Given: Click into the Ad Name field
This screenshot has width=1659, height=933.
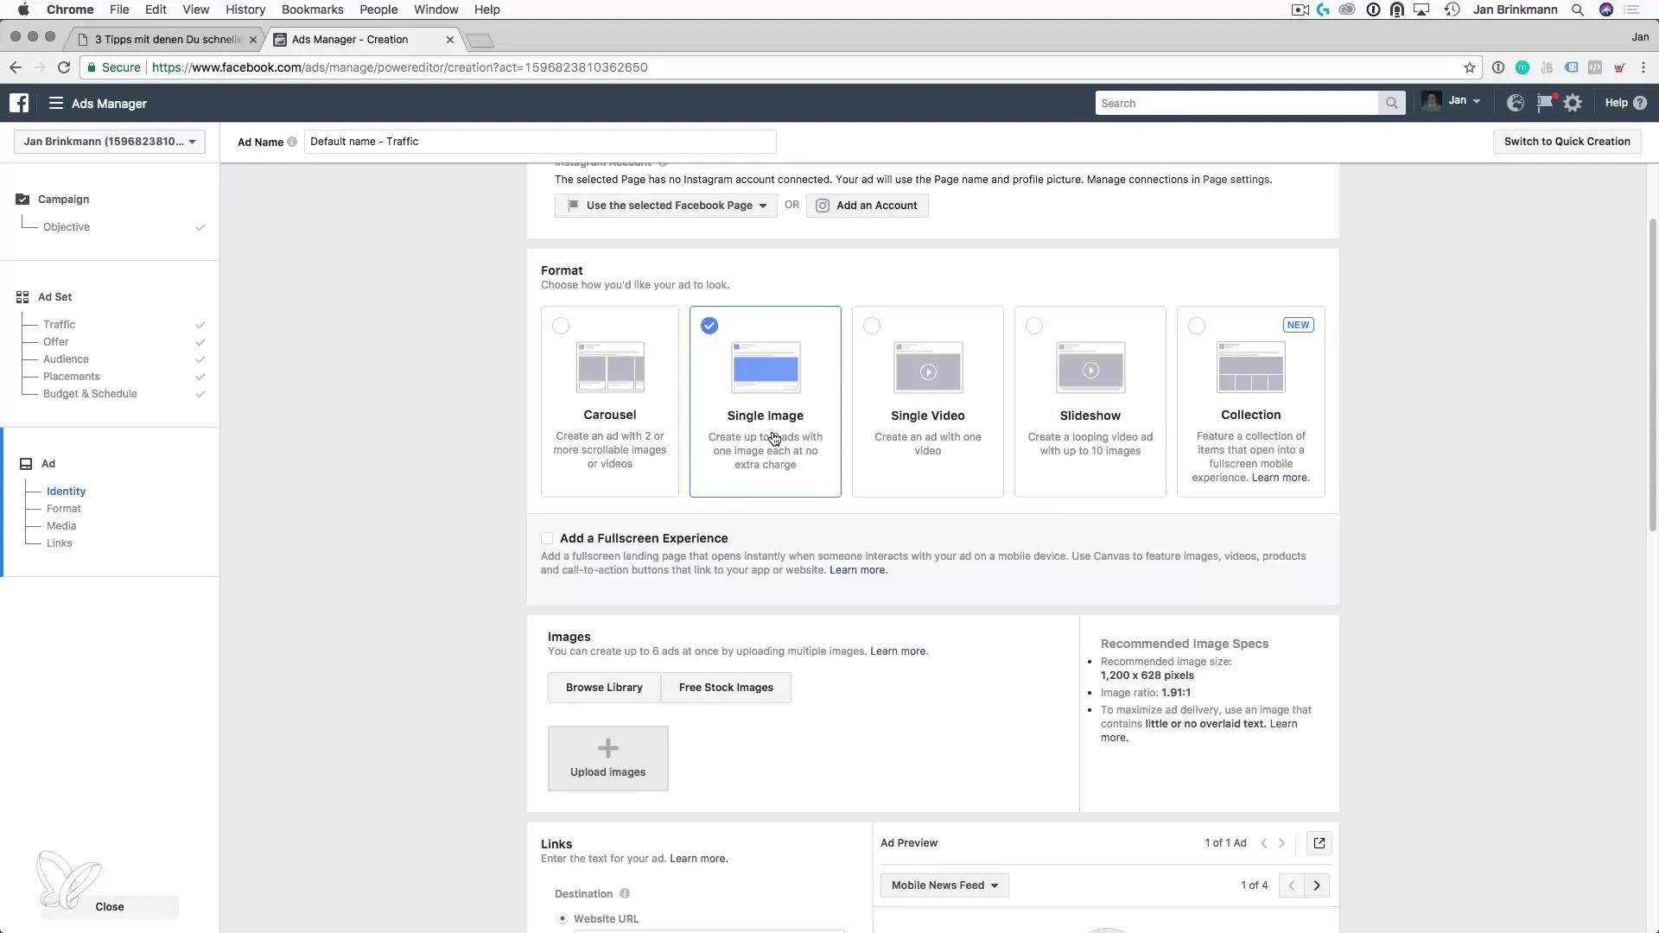Looking at the screenshot, I should [540, 142].
